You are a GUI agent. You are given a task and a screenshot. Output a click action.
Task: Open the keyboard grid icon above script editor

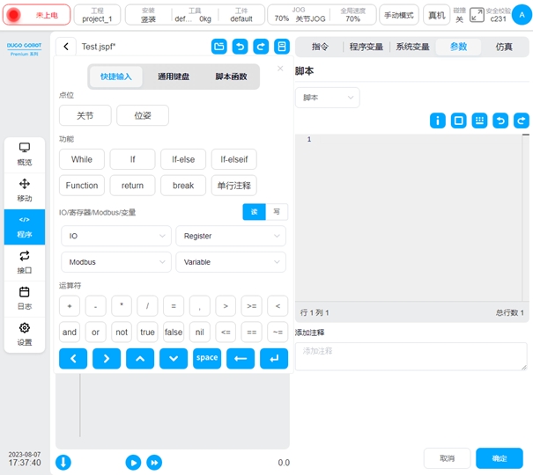pos(479,121)
